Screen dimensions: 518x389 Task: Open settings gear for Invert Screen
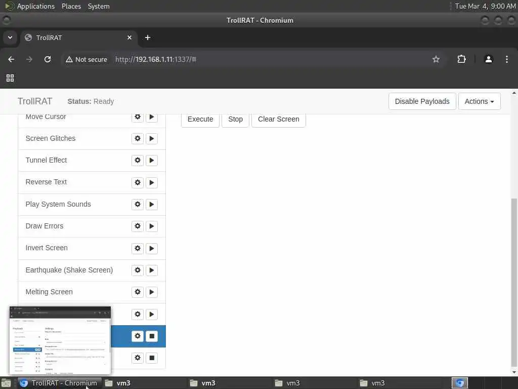point(138,248)
